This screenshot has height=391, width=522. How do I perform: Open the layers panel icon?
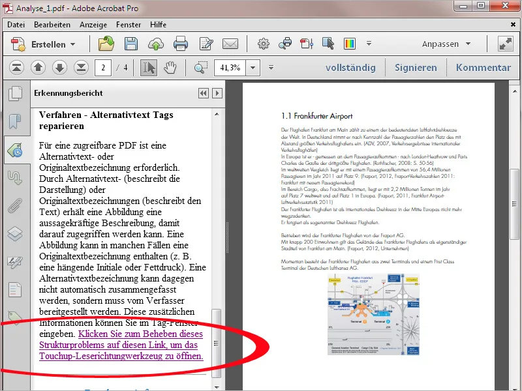(x=15, y=233)
